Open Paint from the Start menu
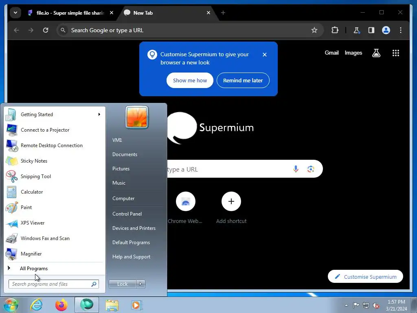Viewport: 417px width, 313px height. tap(54, 207)
